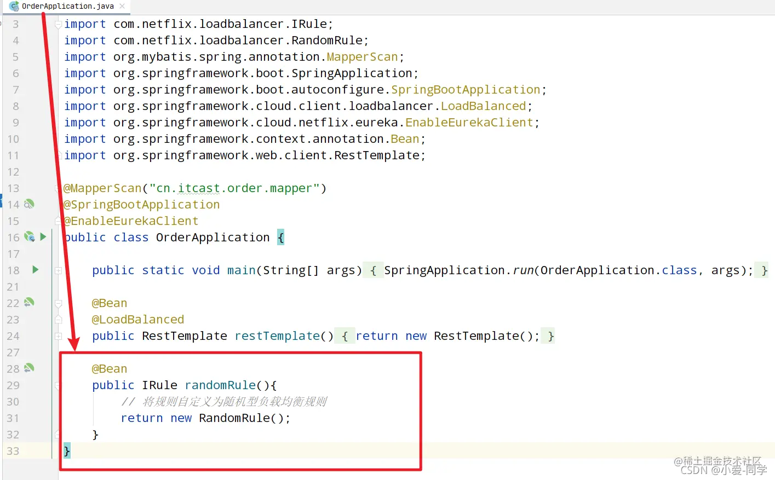Viewport: 775px width, 480px height.
Task: Click the @EnableEurekaClient annotation on line 15
Action: pos(131,221)
